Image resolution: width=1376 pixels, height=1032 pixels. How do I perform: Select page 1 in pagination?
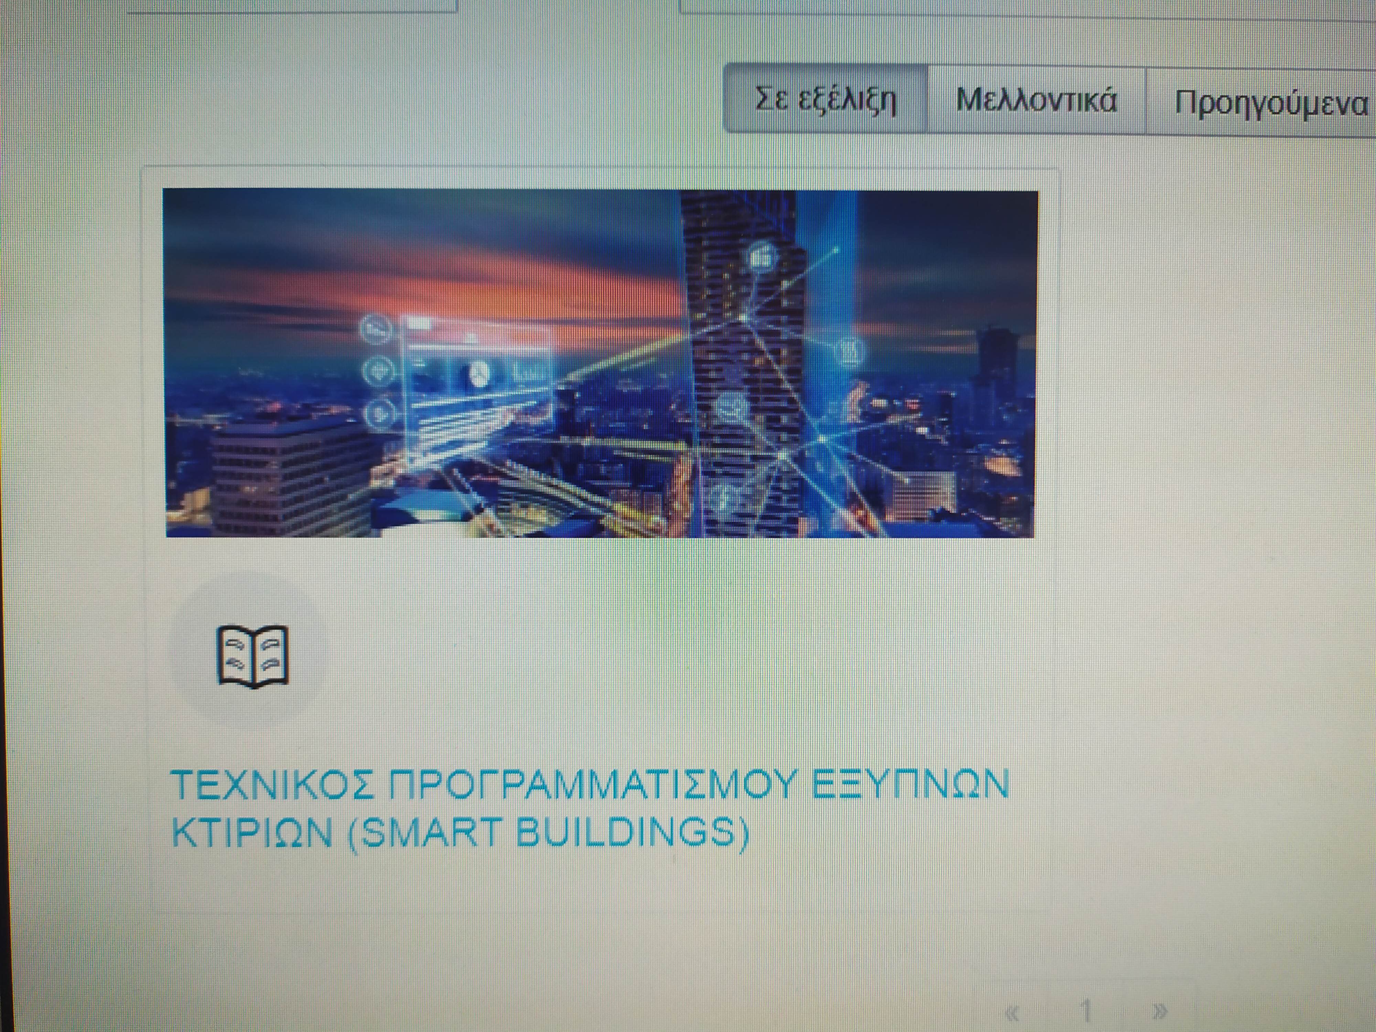1086,1011
